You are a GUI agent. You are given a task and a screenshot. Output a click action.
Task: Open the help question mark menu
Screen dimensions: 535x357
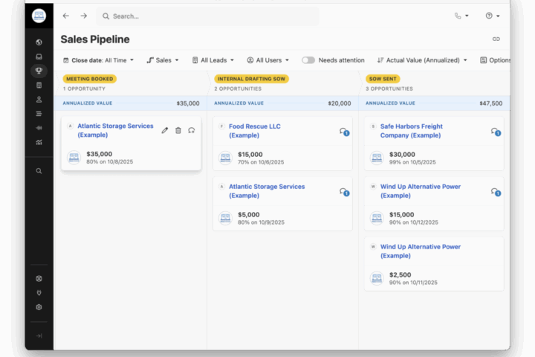[x=493, y=16]
